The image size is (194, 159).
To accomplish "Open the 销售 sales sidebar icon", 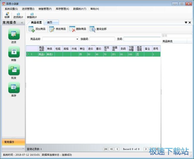I will (14, 52).
